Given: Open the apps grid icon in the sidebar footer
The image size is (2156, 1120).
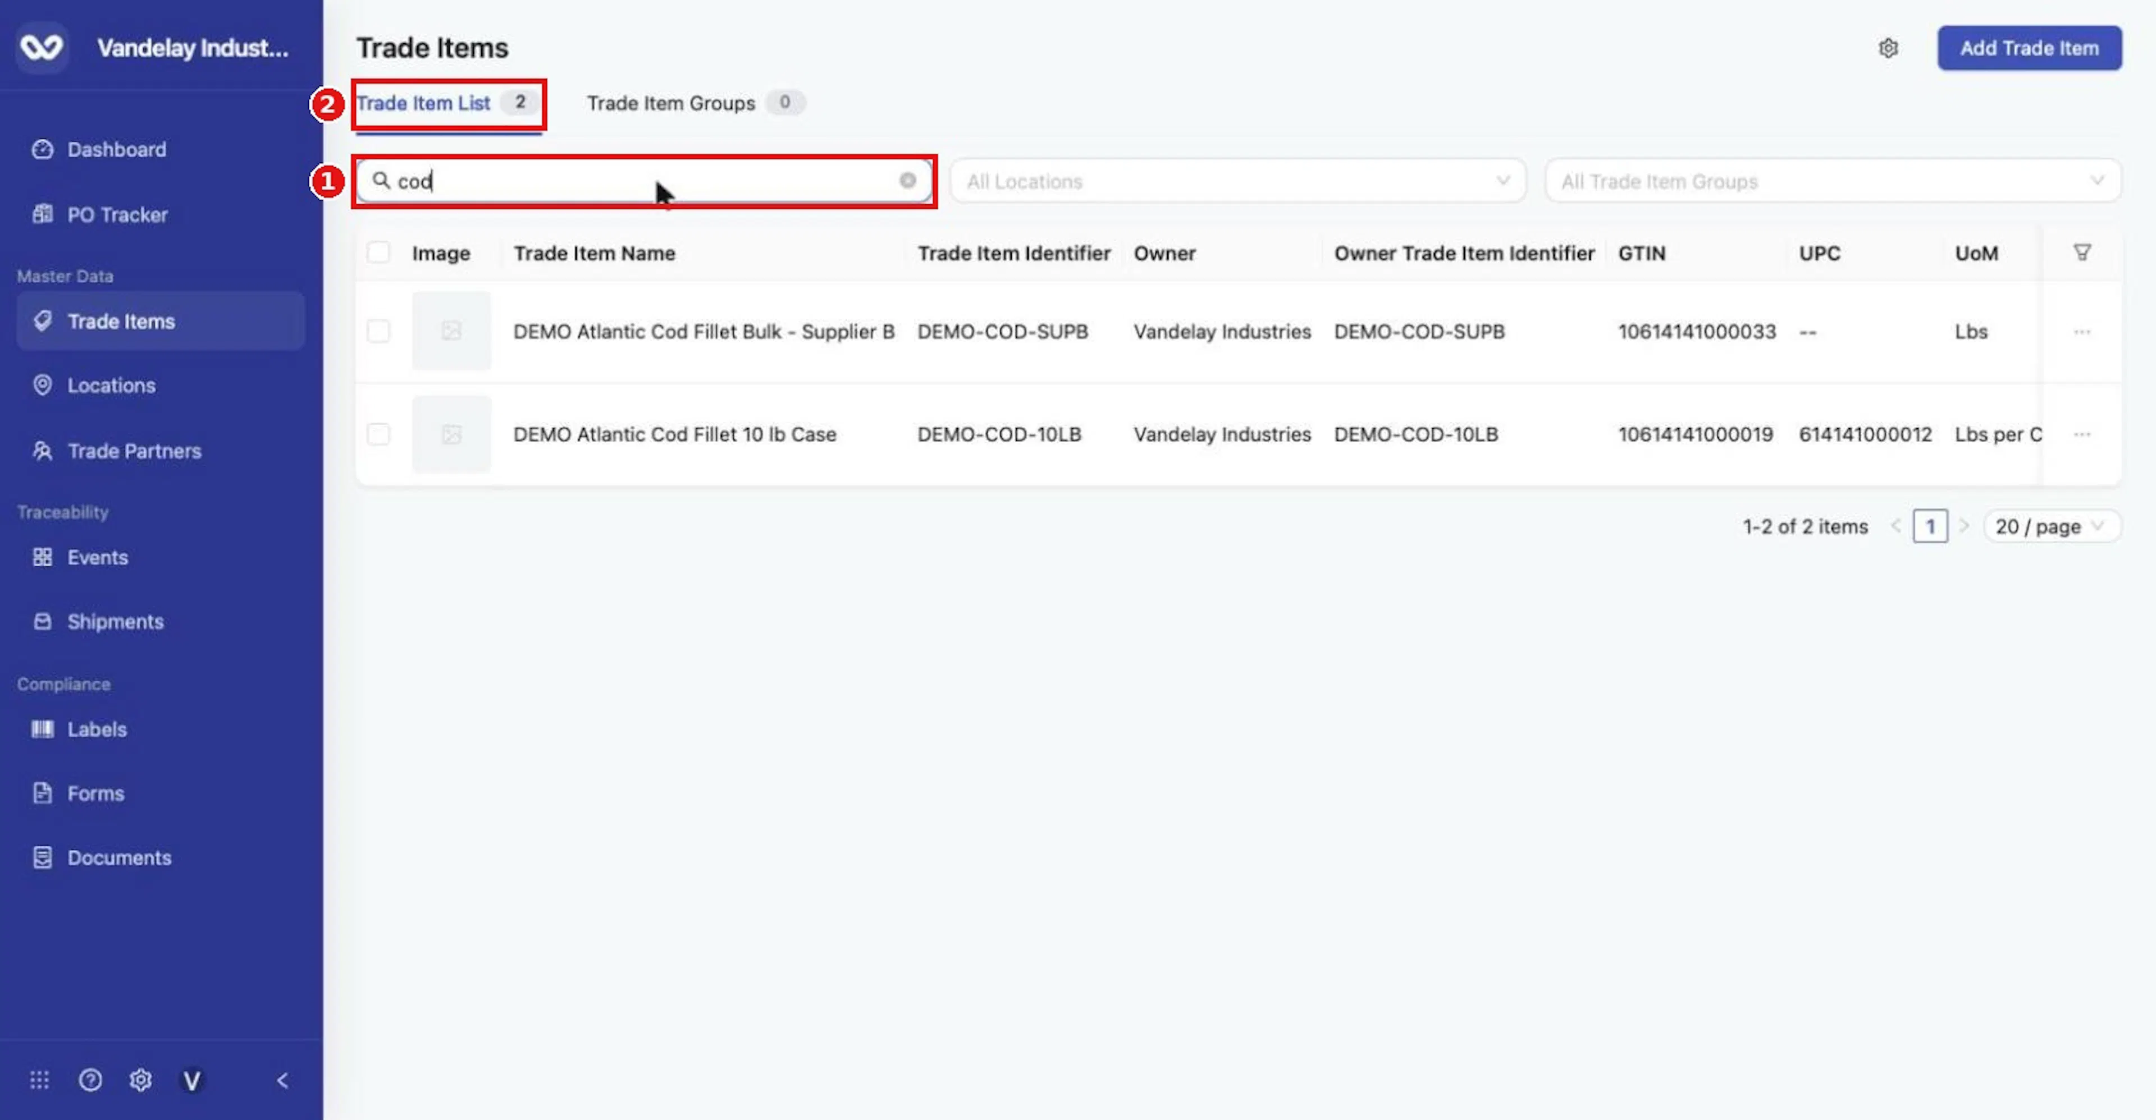Looking at the screenshot, I should [39, 1080].
